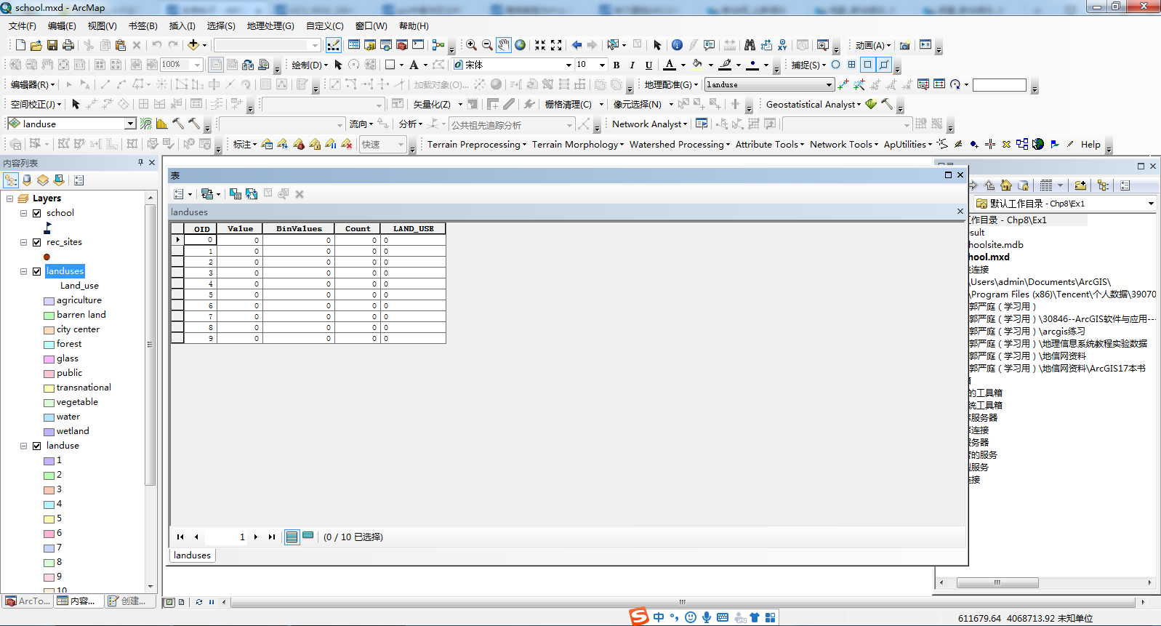The height and width of the screenshot is (626, 1161).
Task: Open the 文件(F) menu
Action: click(x=22, y=26)
